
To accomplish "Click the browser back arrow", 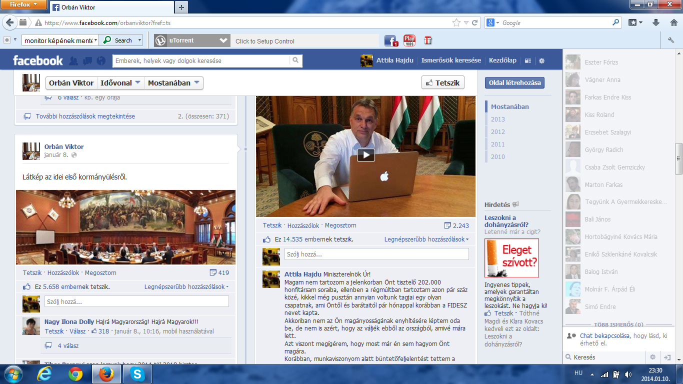I will 10,22.
